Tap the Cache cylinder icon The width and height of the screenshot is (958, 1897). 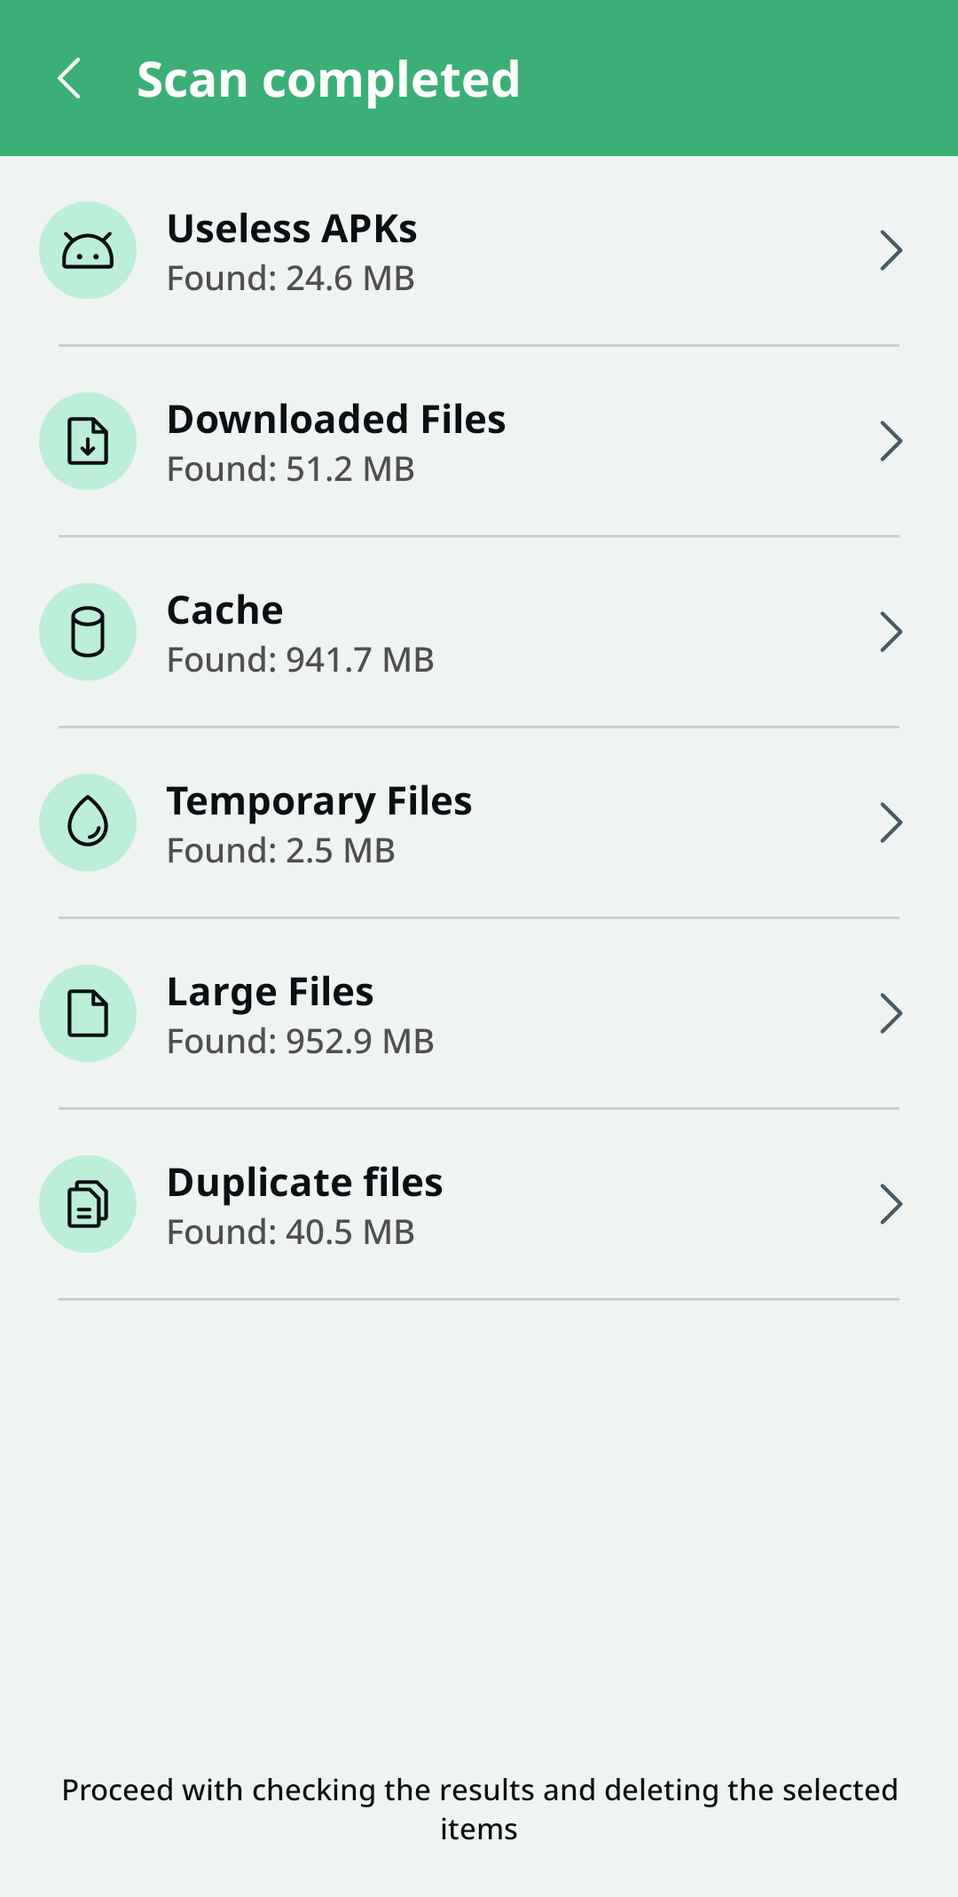88,632
